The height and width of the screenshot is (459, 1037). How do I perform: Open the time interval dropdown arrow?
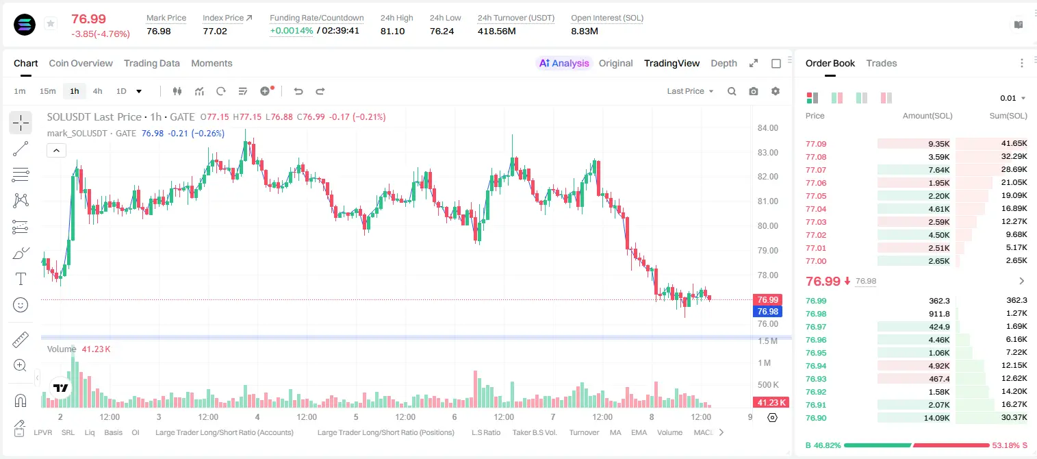point(139,91)
